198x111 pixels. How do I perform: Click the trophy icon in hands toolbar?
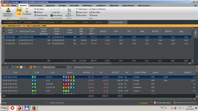coord(35,67)
